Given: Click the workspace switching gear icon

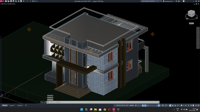Looking at the screenshot, I should pyautogui.click(x=181, y=106).
